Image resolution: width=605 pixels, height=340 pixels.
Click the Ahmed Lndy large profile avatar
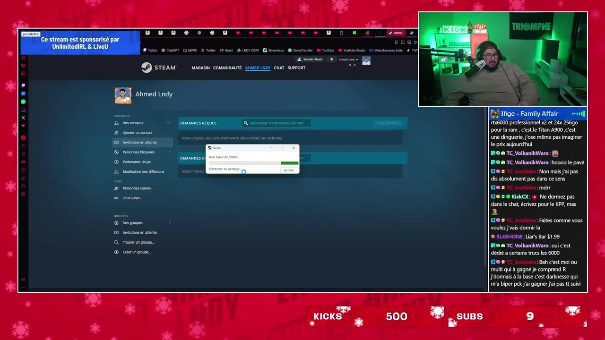123,95
